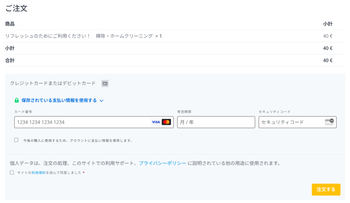Click the CVC card icon in security code field
350x203 pixels.
(x=329, y=122)
